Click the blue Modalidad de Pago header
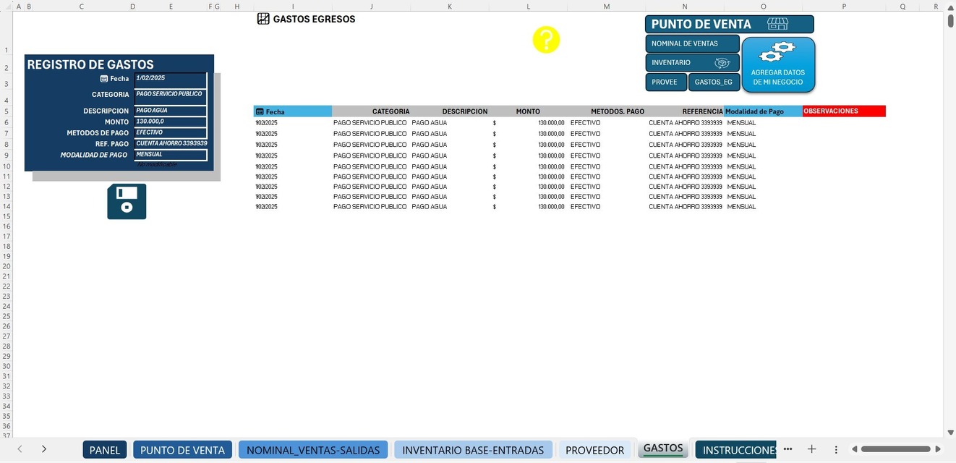Image resolution: width=956 pixels, height=463 pixels. point(763,111)
